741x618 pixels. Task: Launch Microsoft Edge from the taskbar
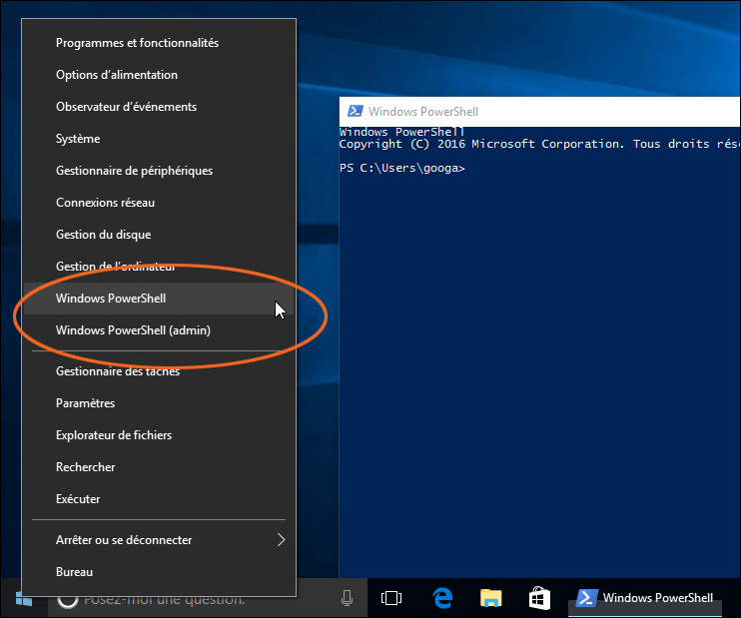click(x=442, y=598)
